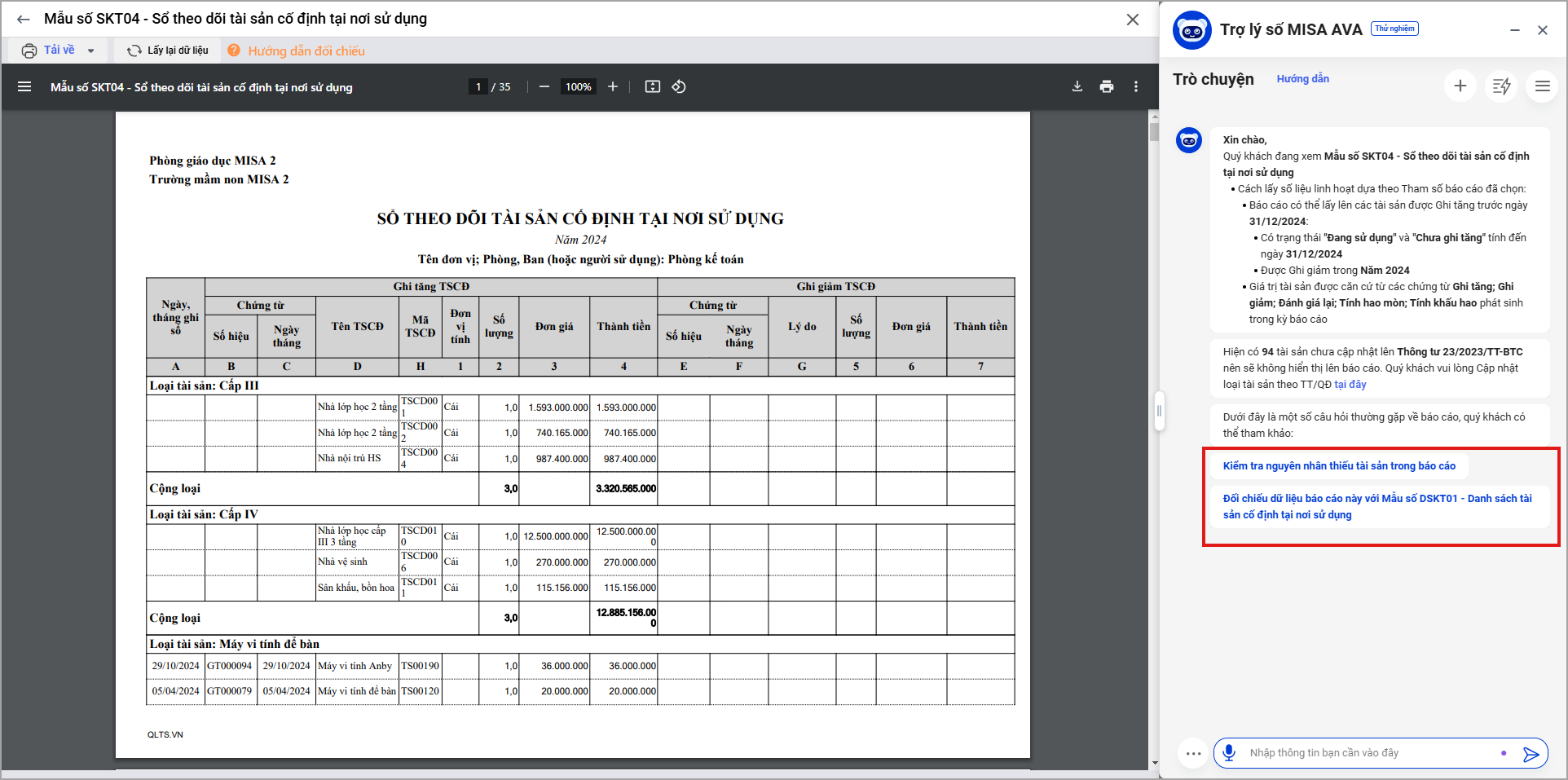Go back using the left arrow icon
Screen dimensions: 1568x780
tap(24, 20)
